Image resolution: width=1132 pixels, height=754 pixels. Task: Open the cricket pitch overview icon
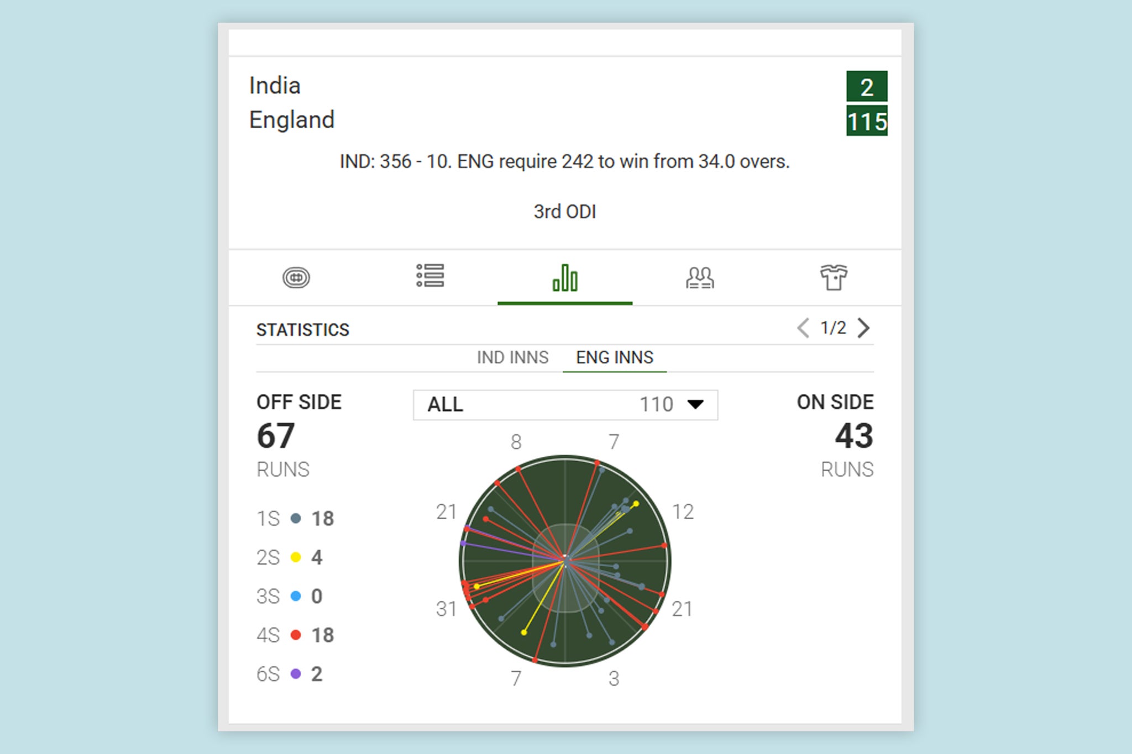point(296,277)
